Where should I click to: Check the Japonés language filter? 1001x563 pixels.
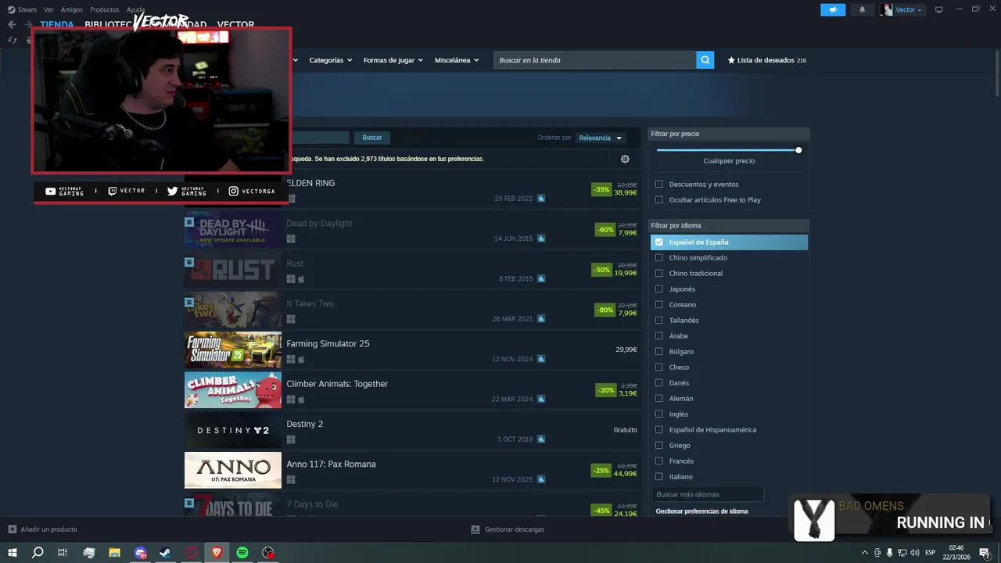coord(658,289)
